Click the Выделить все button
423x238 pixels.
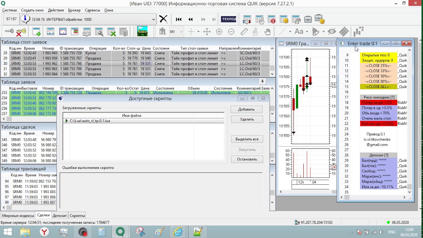(247, 139)
